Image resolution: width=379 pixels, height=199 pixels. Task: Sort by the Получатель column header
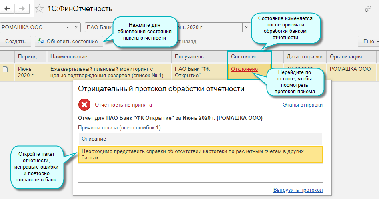tap(199, 56)
